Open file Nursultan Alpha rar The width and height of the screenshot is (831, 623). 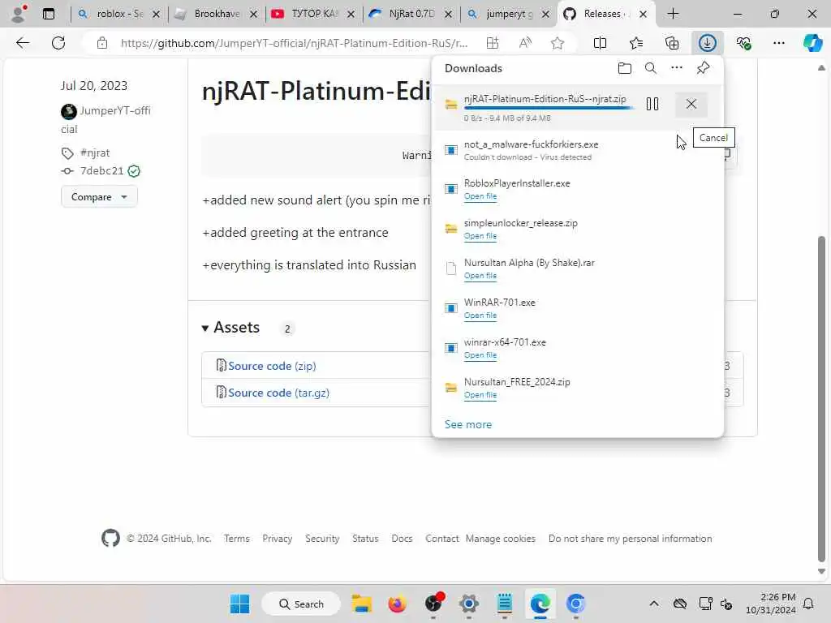pyautogui.click(x=480, y=276)
